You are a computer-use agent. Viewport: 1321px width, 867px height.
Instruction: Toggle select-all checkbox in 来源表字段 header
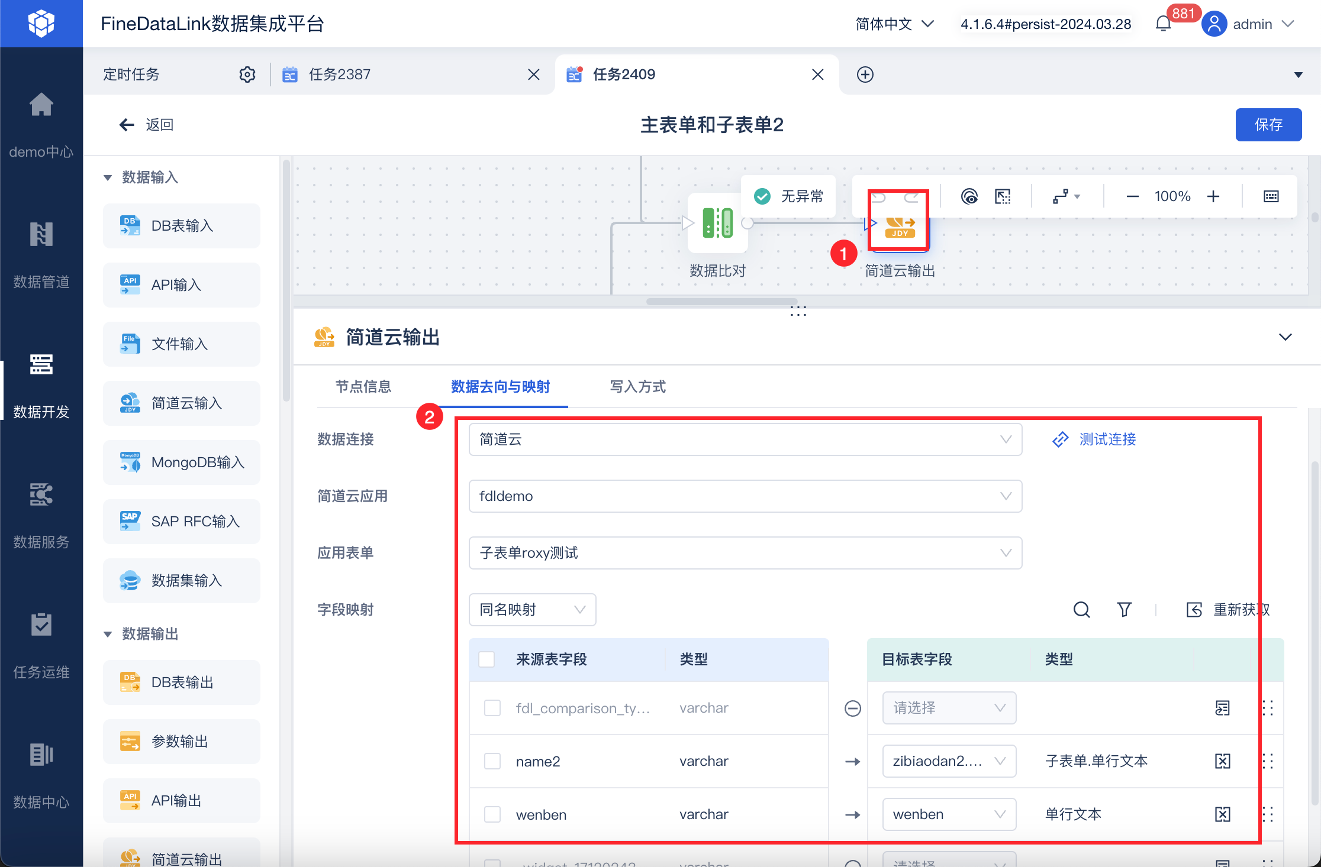point(486,659)
